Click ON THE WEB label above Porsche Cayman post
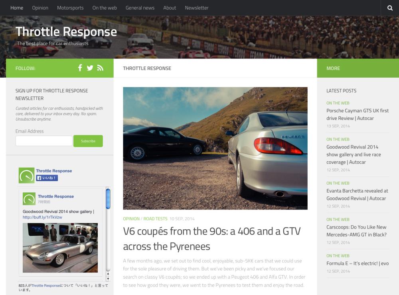 coord(338,103)
